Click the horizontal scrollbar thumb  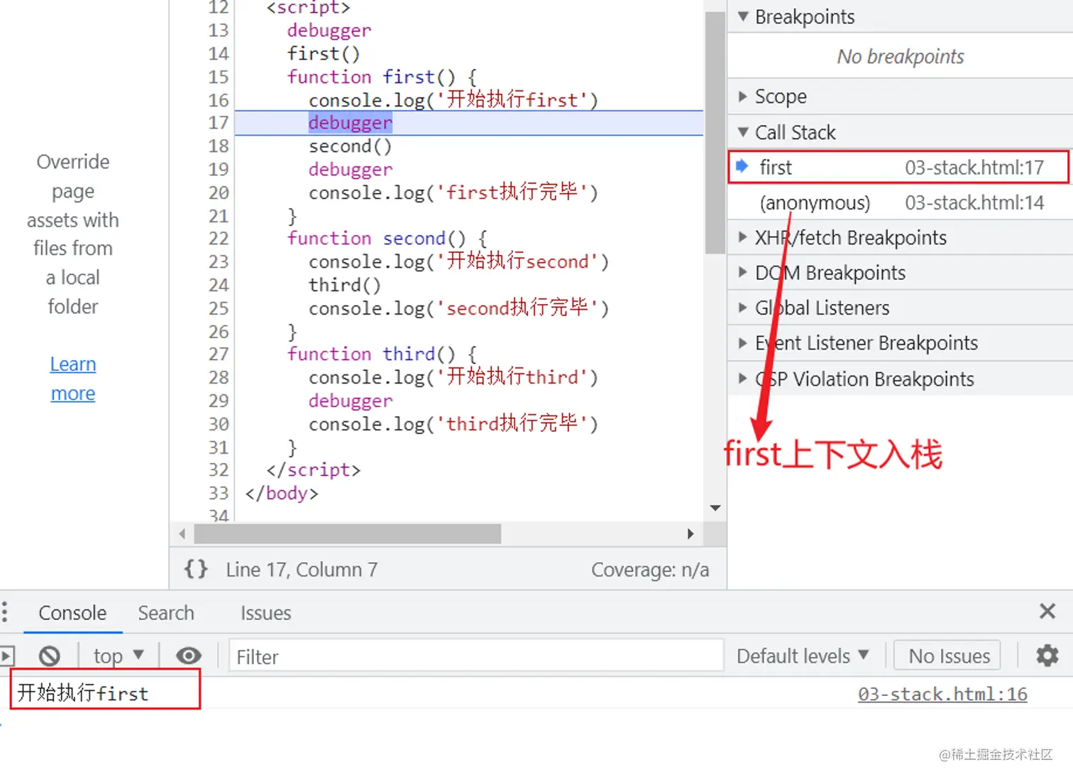348,533
